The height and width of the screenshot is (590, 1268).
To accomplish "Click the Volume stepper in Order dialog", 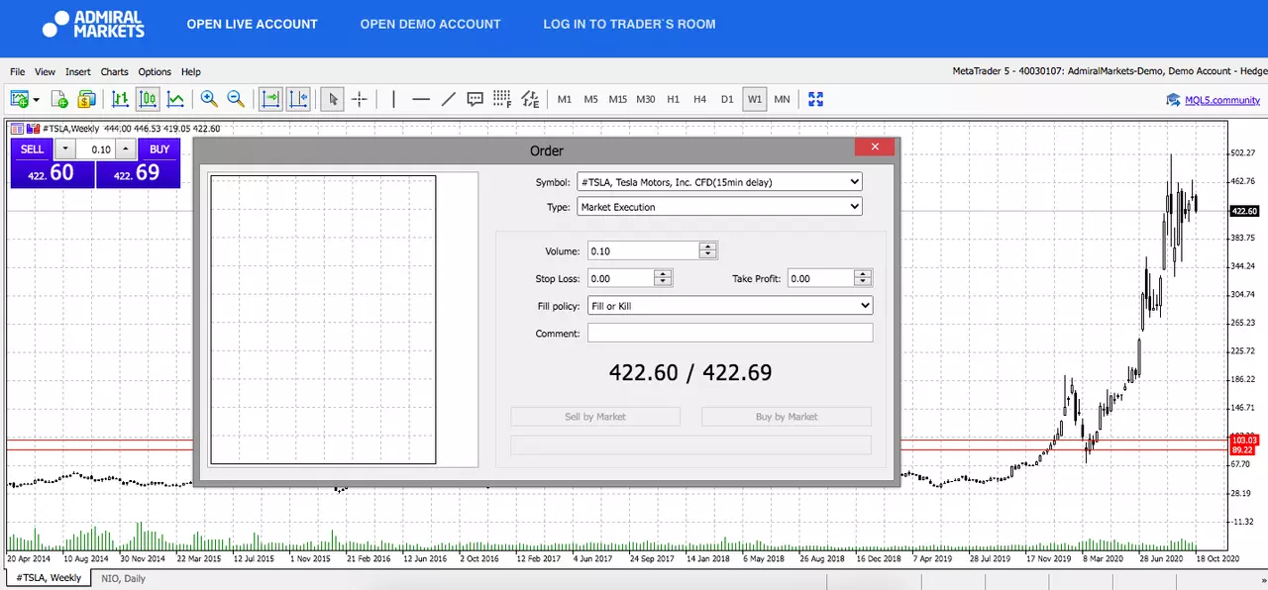I will 707,251.
